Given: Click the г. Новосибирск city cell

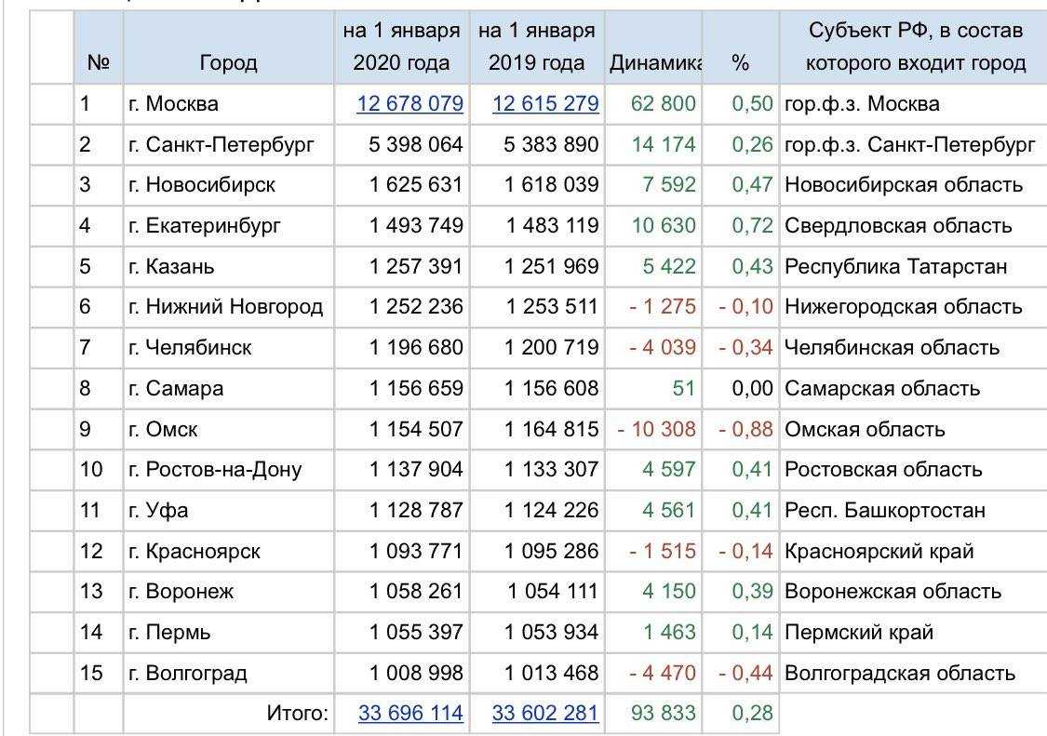Looking at the screenshot, I should 228,185.
